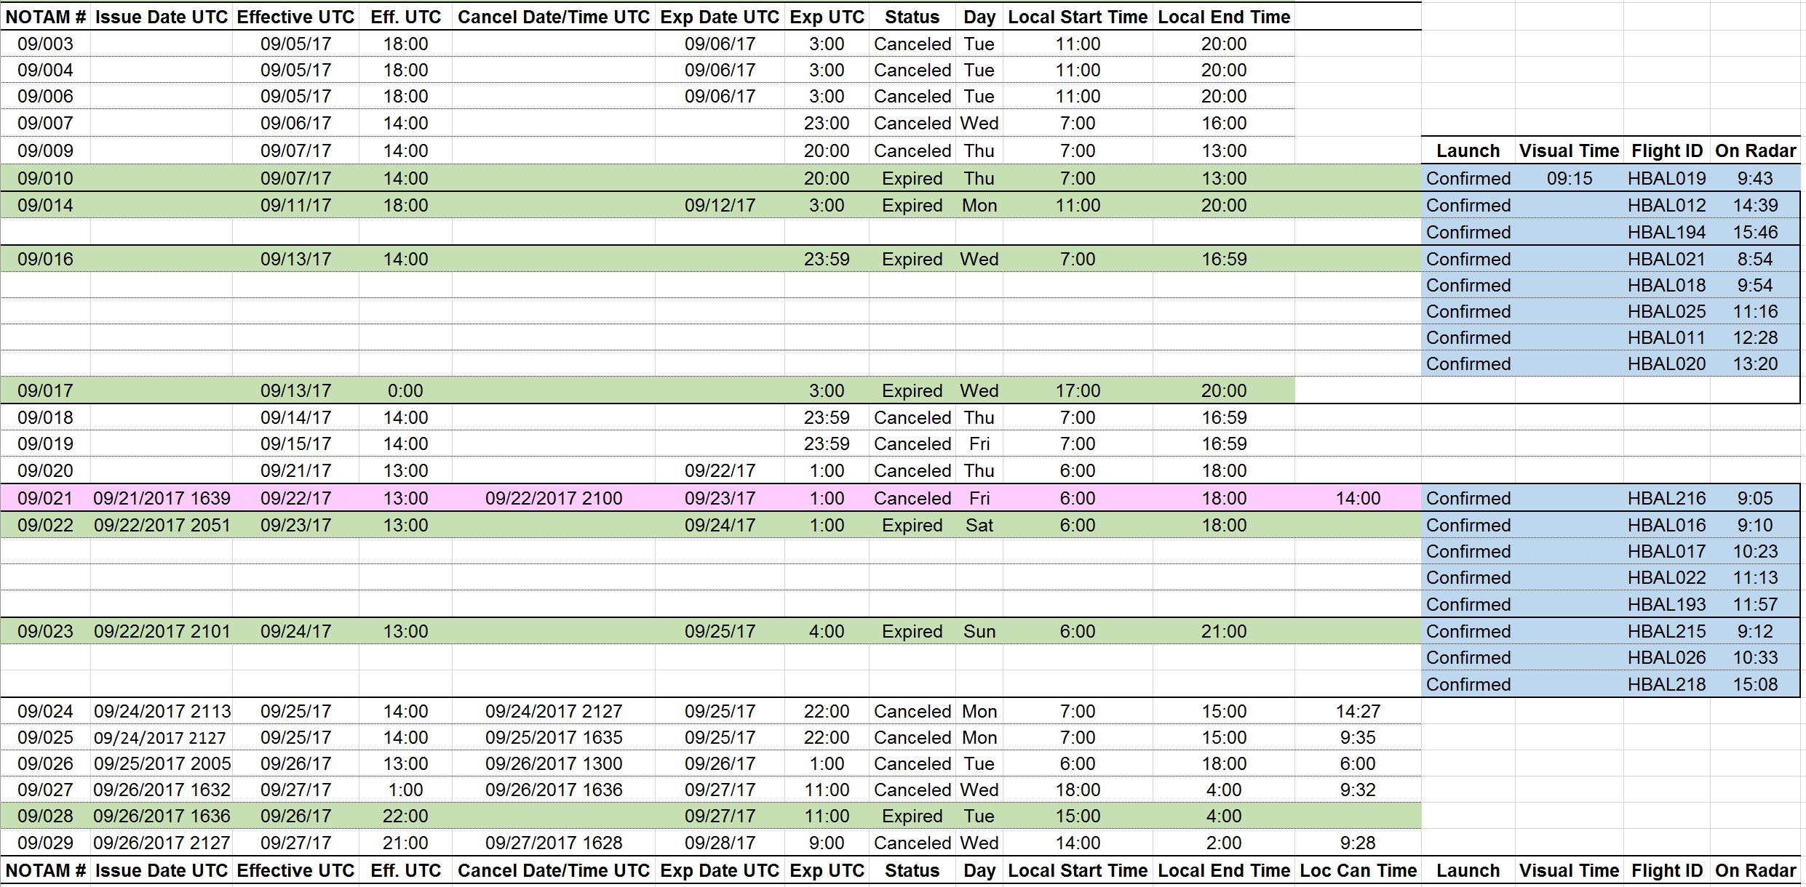Select the 14:00 Loc Can Time in pink row
The height and width of the screenshot is (887, 1806).
point(1358,498)
